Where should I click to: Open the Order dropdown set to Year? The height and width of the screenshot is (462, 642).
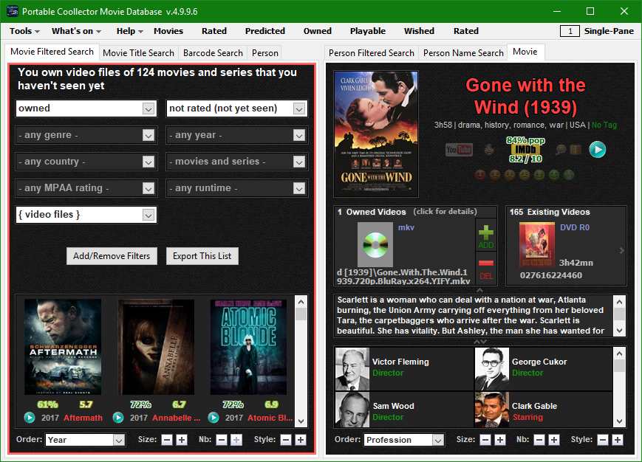click(x=85, y=440)
